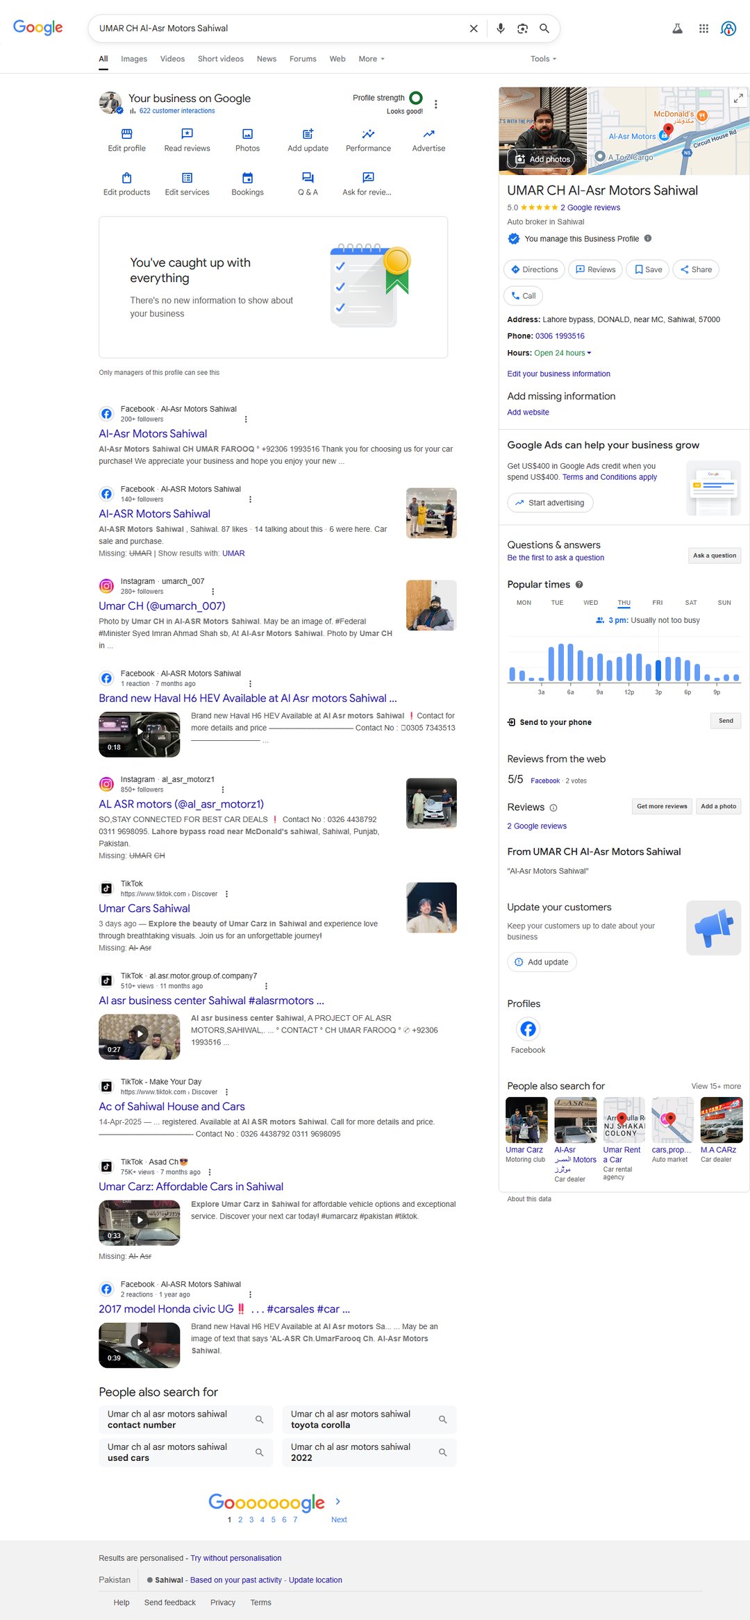Click the voice search microphone icon
This screenshot has width=750, height=1620.
tap(500, 28)
